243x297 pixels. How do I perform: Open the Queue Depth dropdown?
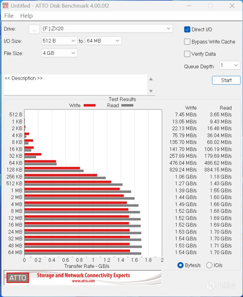pos(230,65)
